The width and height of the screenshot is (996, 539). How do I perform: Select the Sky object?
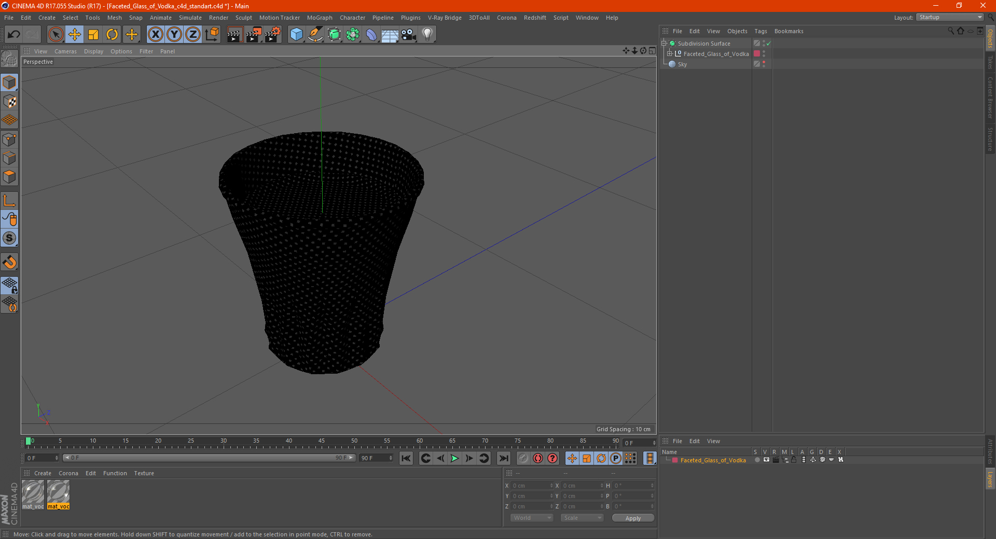[x=682, y=64]
